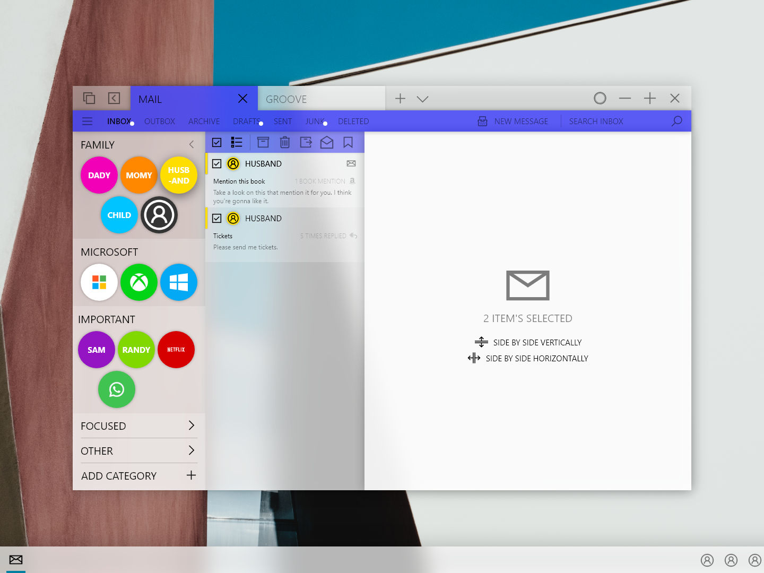Collapse the FAMILY contacts panel
Screen dimensions: 764x573
(x=192, y=144)
